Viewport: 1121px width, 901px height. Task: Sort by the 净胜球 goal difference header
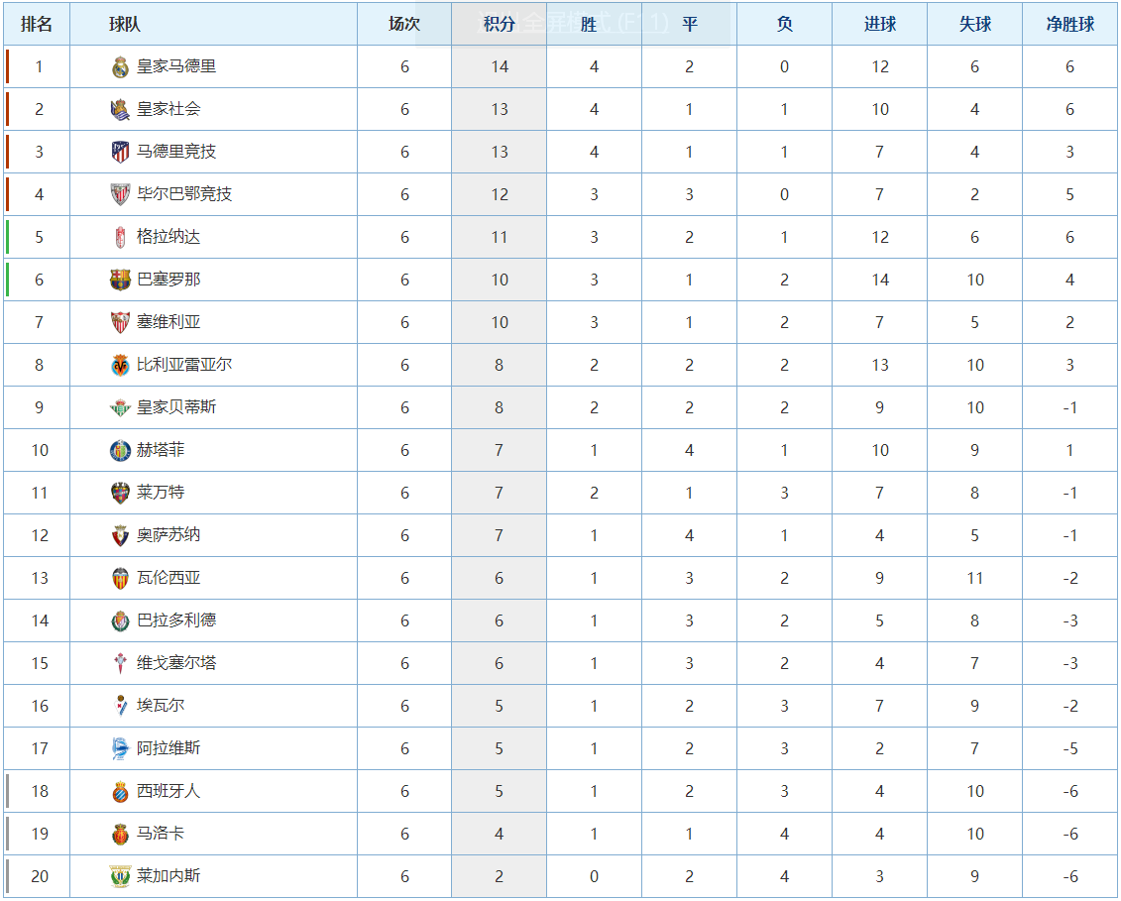click(1070, 24)
